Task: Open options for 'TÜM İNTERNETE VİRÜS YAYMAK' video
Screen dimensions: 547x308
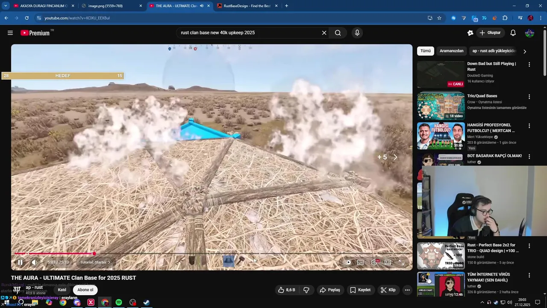Action: pos(529,275)
